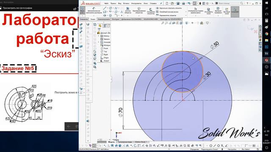Switch to the Анализировать ribbon tab

tap(104, 19)
